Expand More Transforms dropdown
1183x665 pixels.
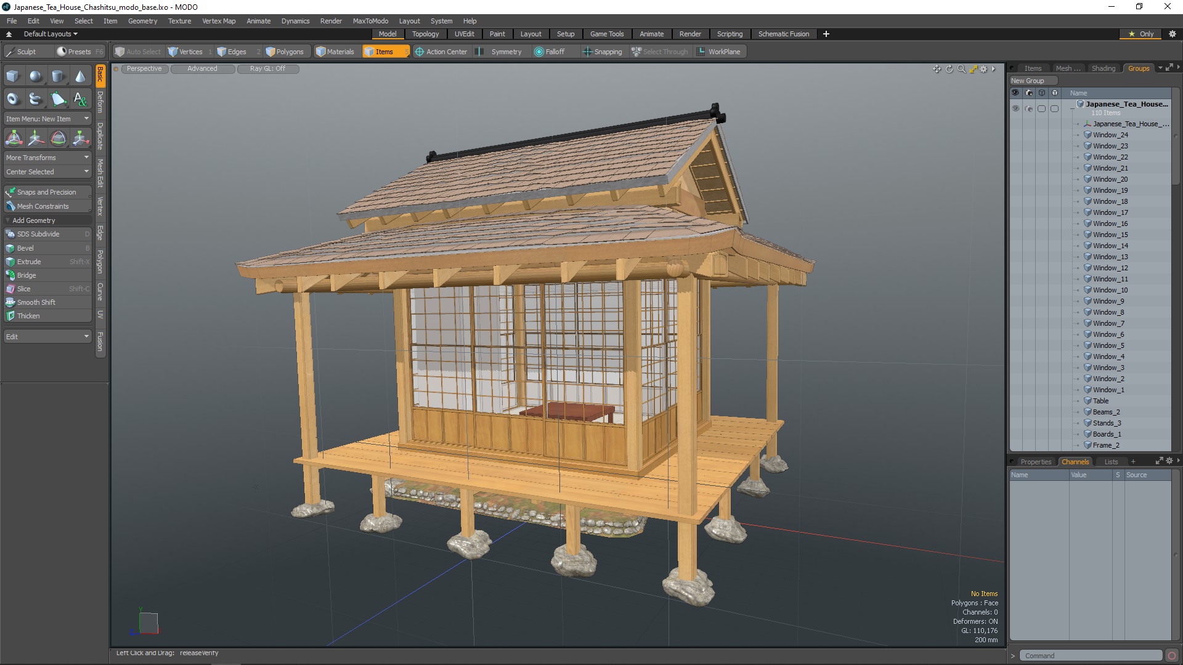(x=47, y=158)
